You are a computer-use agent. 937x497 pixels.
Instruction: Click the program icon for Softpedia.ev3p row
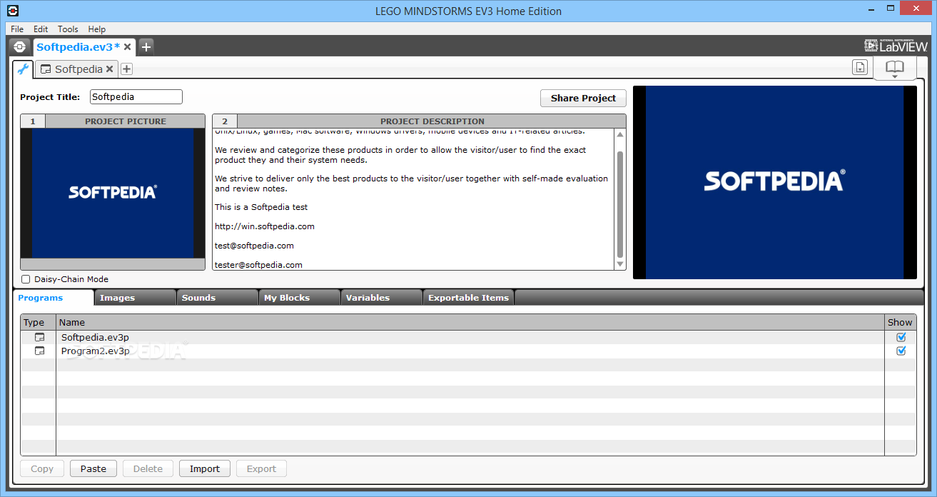(39, 337)
